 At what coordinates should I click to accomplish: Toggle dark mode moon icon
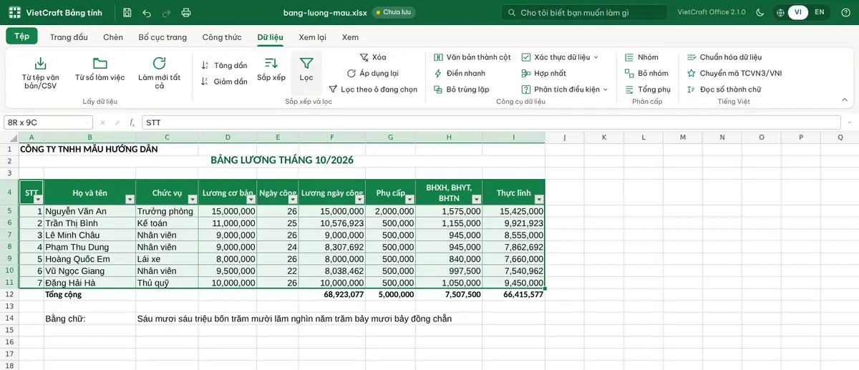point(760,12)
